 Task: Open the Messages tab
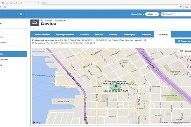[129, 34]
